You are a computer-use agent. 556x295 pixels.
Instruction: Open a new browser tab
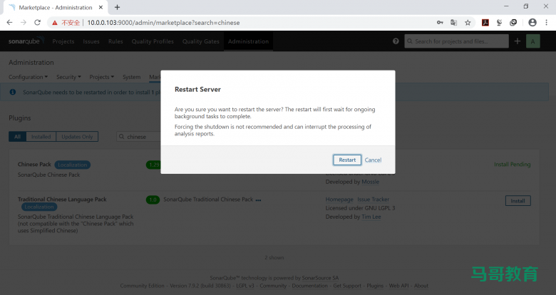point(117,7)
